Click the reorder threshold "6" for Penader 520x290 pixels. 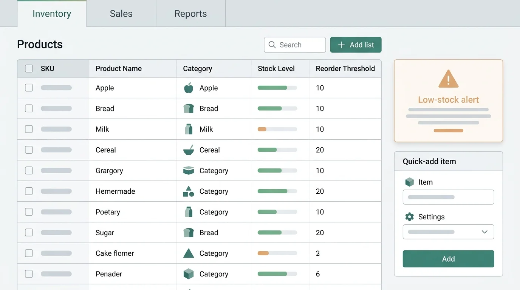tap(318, 274)
